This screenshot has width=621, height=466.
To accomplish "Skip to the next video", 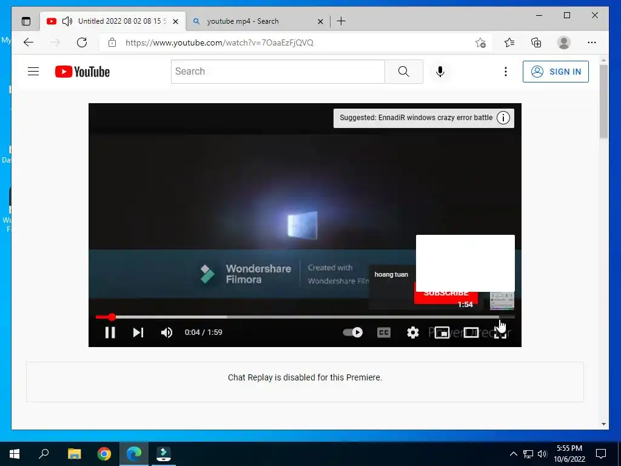I will point(138,332).
